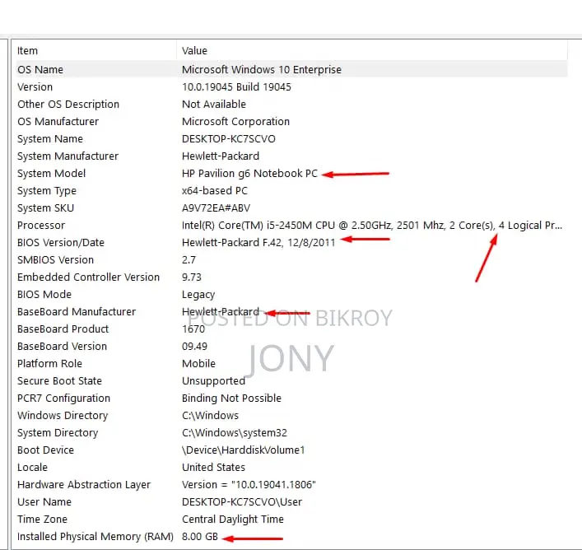
Task: Click value Binding Not Possible
Action: click(x=231, y=399)
